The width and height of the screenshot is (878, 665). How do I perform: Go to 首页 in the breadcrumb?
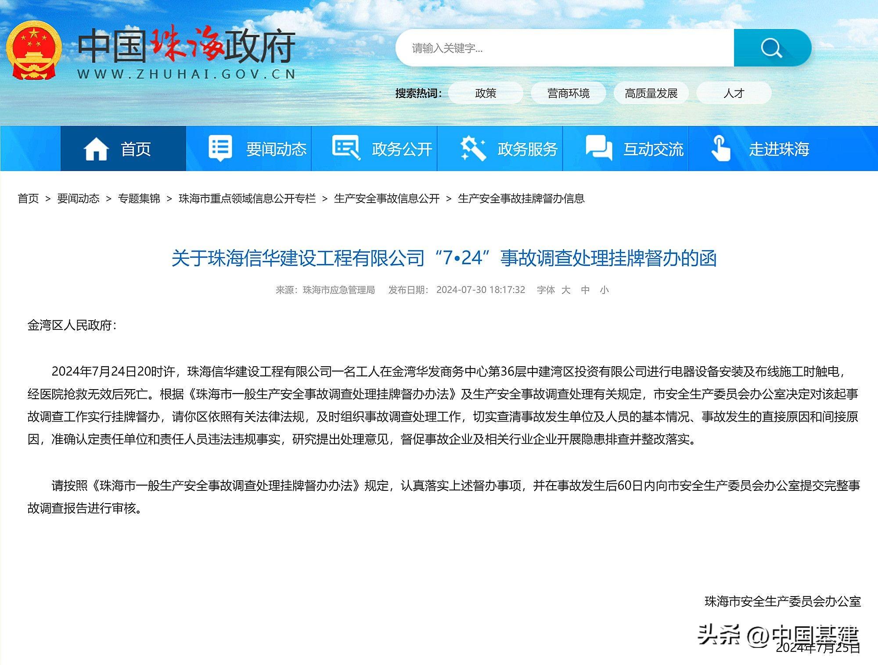coord(28,199)
